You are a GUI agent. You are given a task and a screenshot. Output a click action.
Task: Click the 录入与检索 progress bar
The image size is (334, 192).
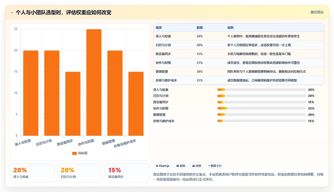click(262, 90)
